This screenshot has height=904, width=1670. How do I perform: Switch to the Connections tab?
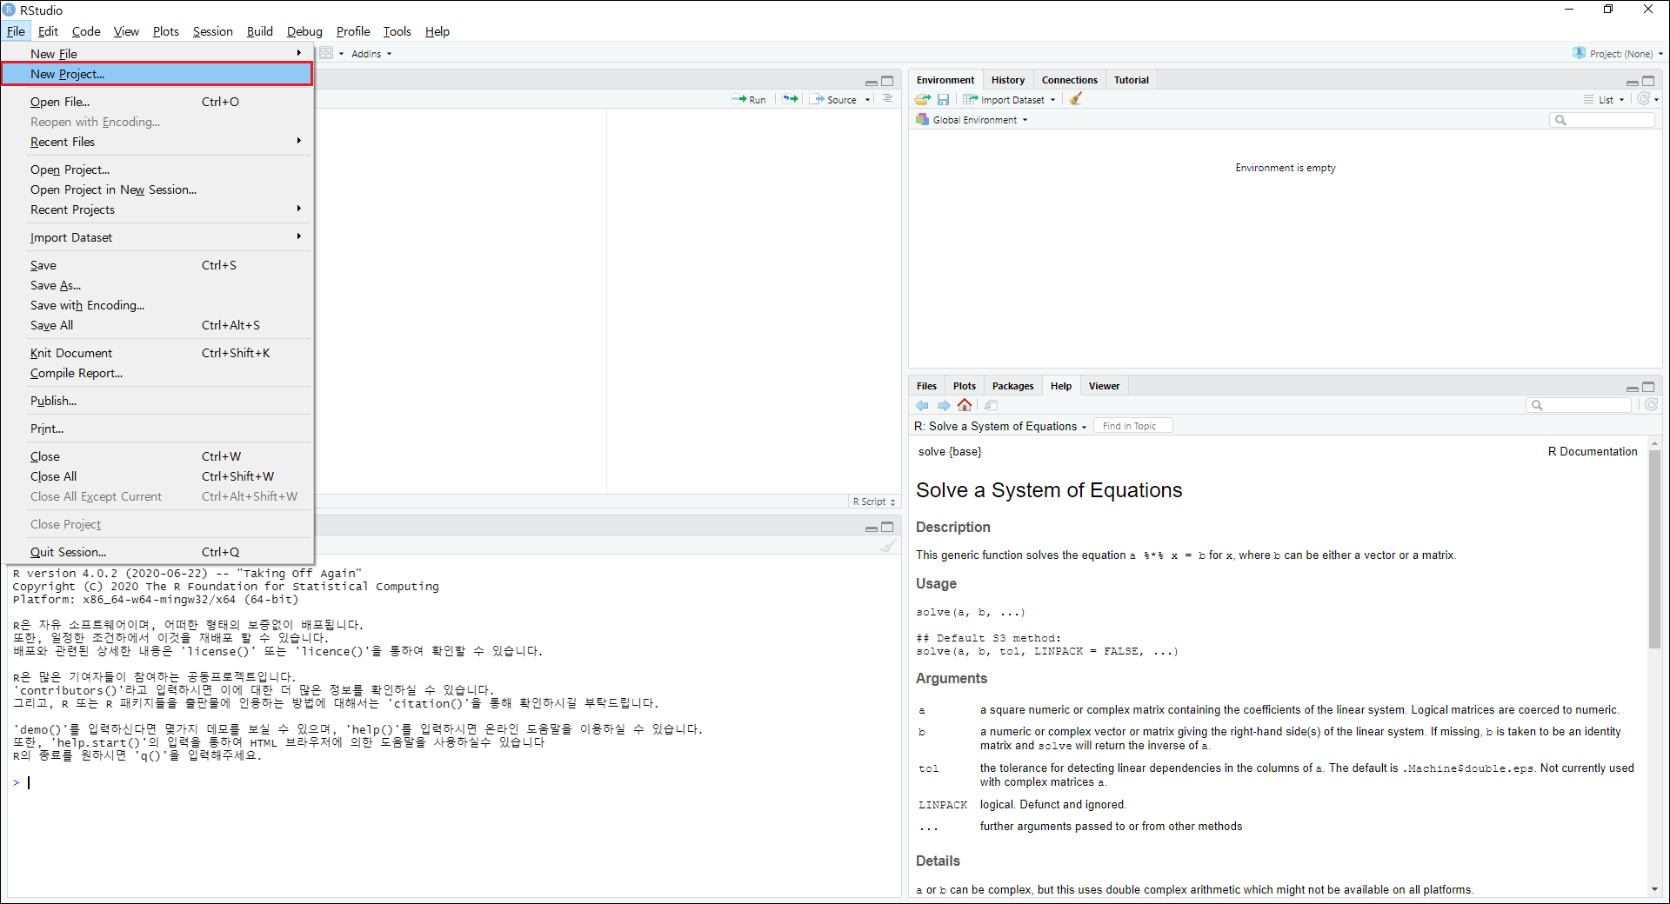1070,80
